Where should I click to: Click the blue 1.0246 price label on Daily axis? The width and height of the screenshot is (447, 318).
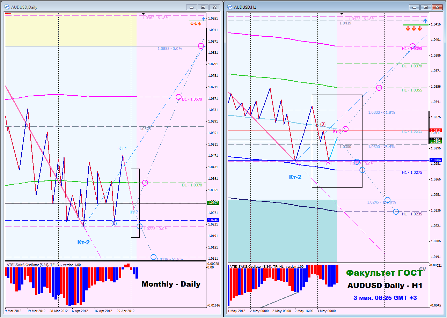click(x=213, y=220)
